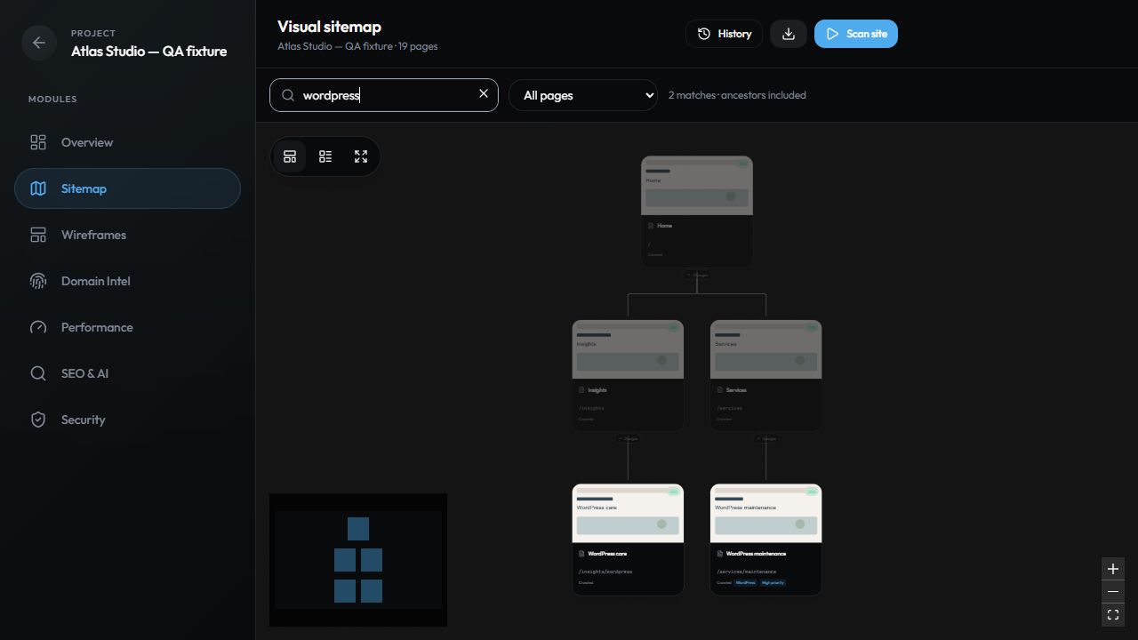This screenshot has height=640, width=1138.
Task: Collapse the children pill below the Home card
Action: point(697,275)
